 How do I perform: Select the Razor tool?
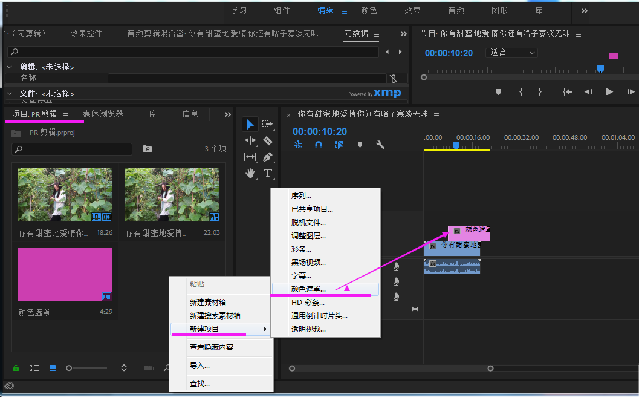[268, 140]
